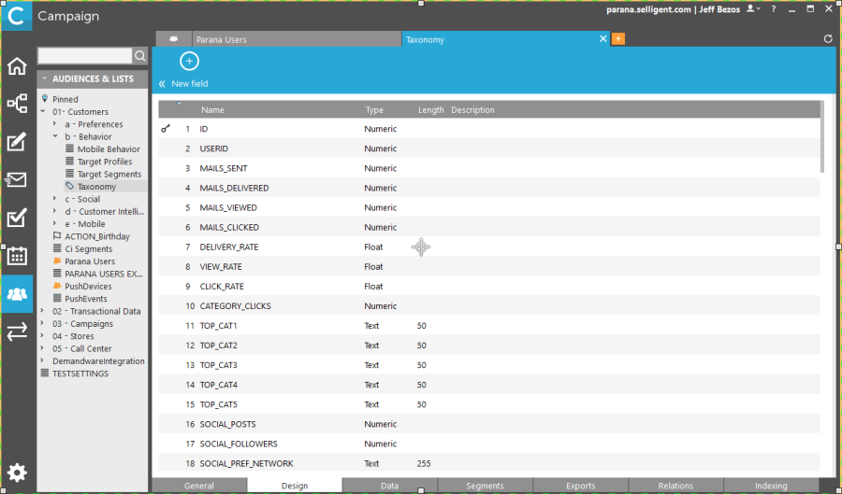Open the calendar icon in sidebar
The image size is (842, 494).
[x=17, y=256]
